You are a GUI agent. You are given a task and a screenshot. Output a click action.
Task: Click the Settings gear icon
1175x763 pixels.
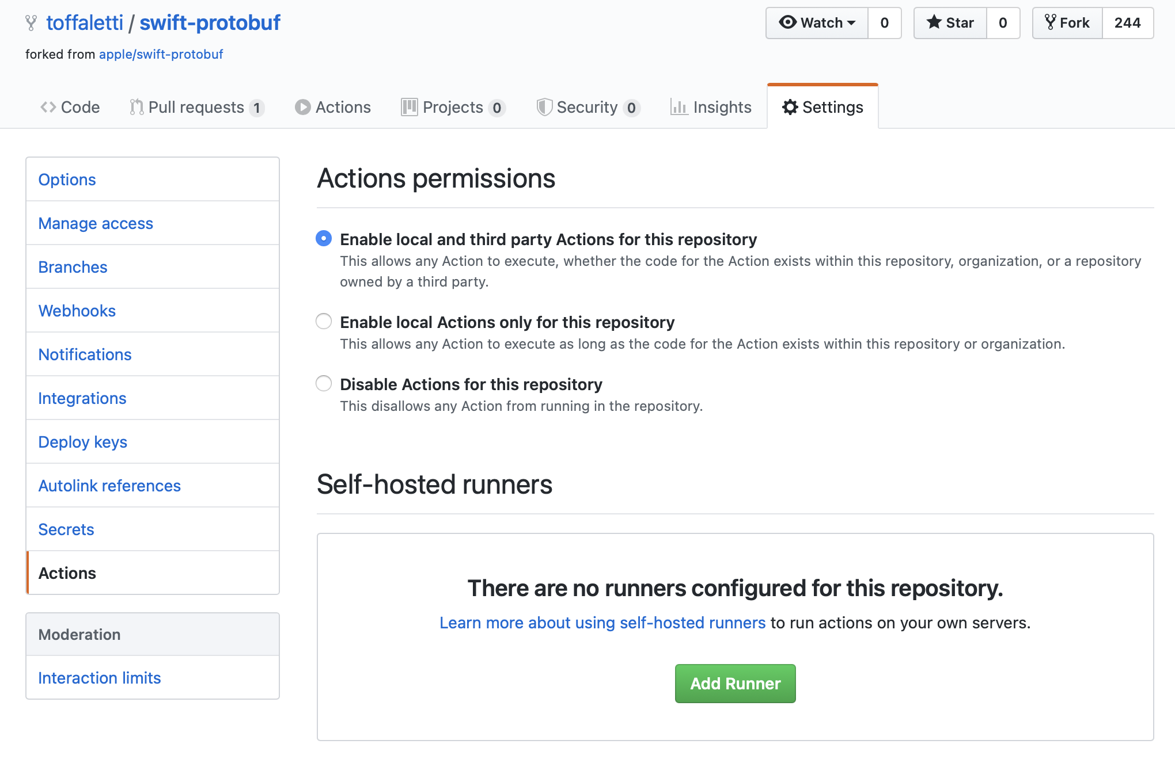click(x=789, y=106)
